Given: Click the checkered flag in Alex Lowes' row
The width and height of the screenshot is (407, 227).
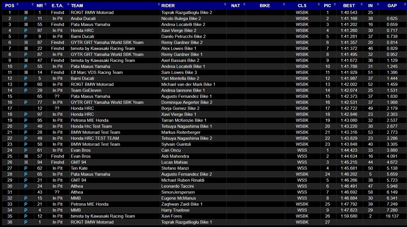Looking at the screenshot, I should (26, 48).
